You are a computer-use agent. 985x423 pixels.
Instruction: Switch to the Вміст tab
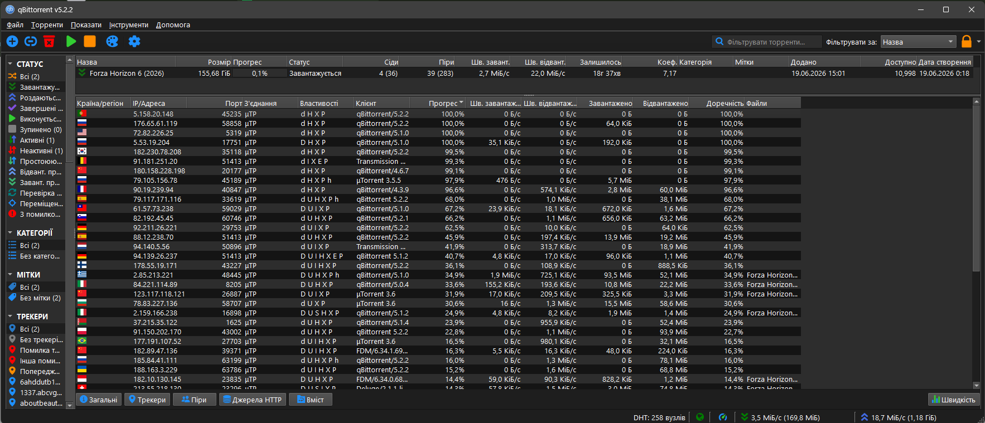pyautogui.click(x=311, y=400)
